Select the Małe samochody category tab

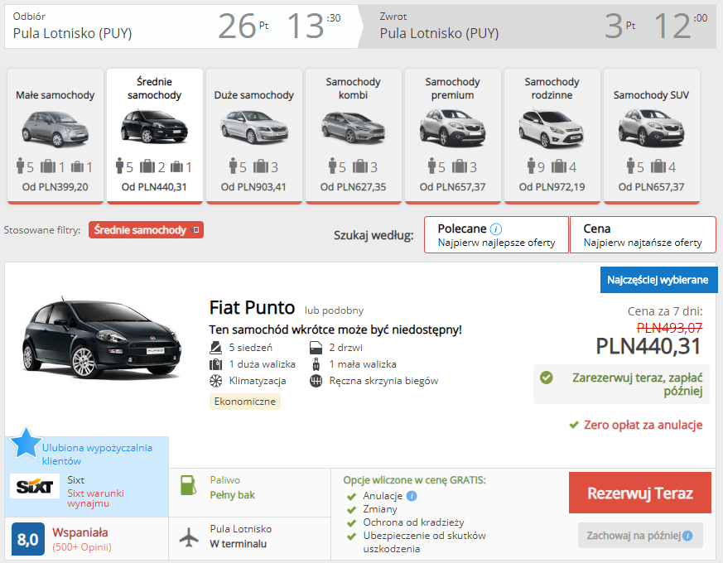click(x=55, y=136)
